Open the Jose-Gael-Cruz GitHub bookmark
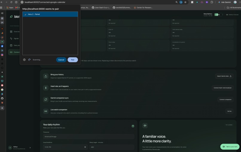 [x=101, y=7]
